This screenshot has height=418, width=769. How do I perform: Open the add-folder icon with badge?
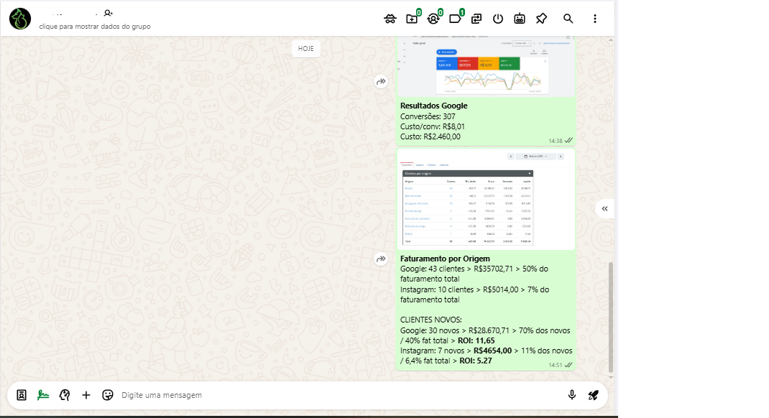412,19
